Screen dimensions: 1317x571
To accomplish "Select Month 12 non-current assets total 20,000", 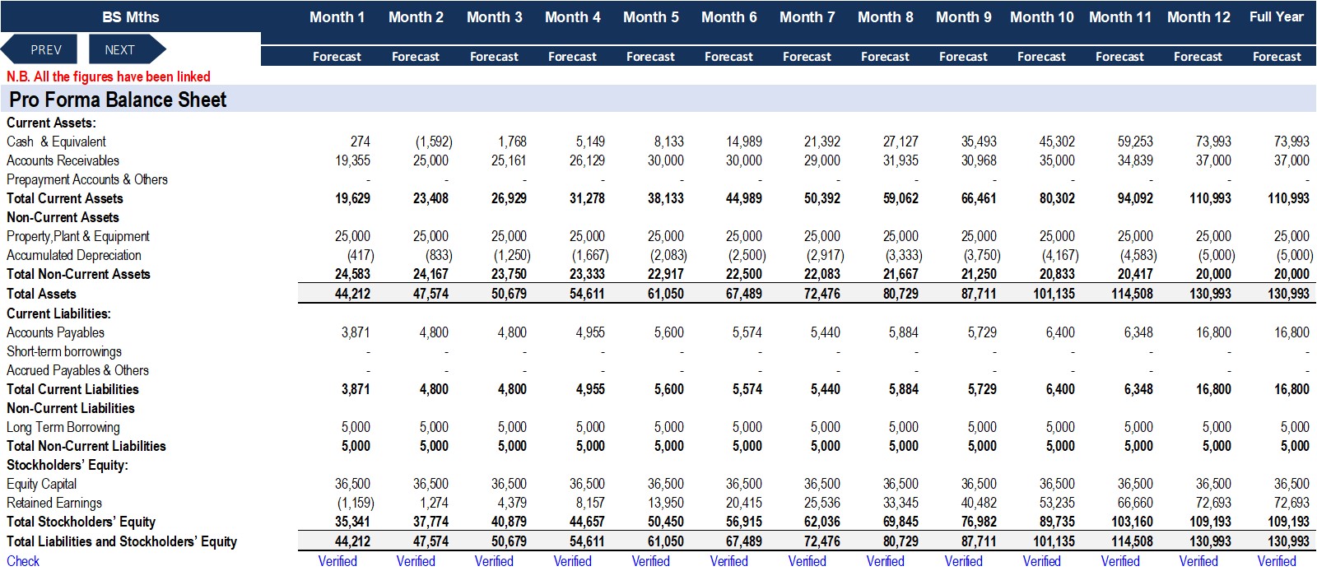I will click(1213, 274).
